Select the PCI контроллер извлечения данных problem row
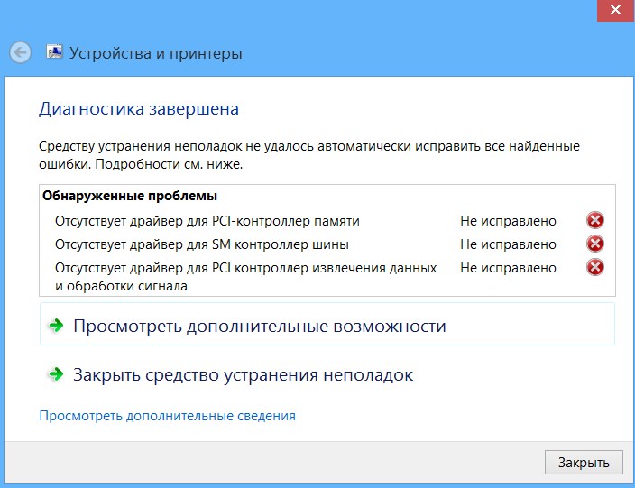The width and height of the screenshot is (635, 488). (327, 277)
